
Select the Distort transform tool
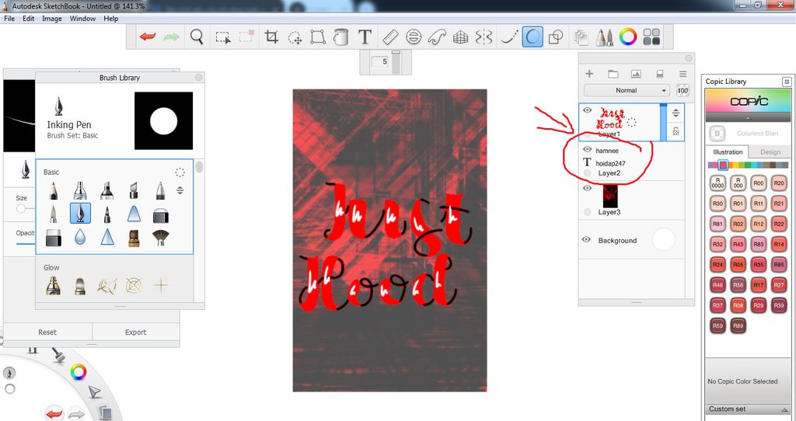(318, 37)
